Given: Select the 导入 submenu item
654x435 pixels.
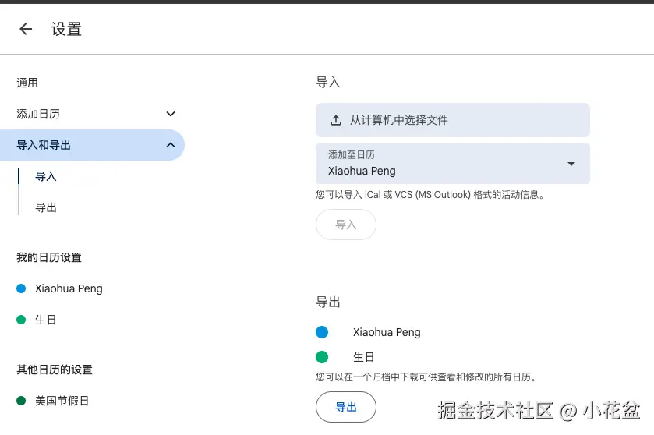Looking at the screenshot, I should click(46, 176).
